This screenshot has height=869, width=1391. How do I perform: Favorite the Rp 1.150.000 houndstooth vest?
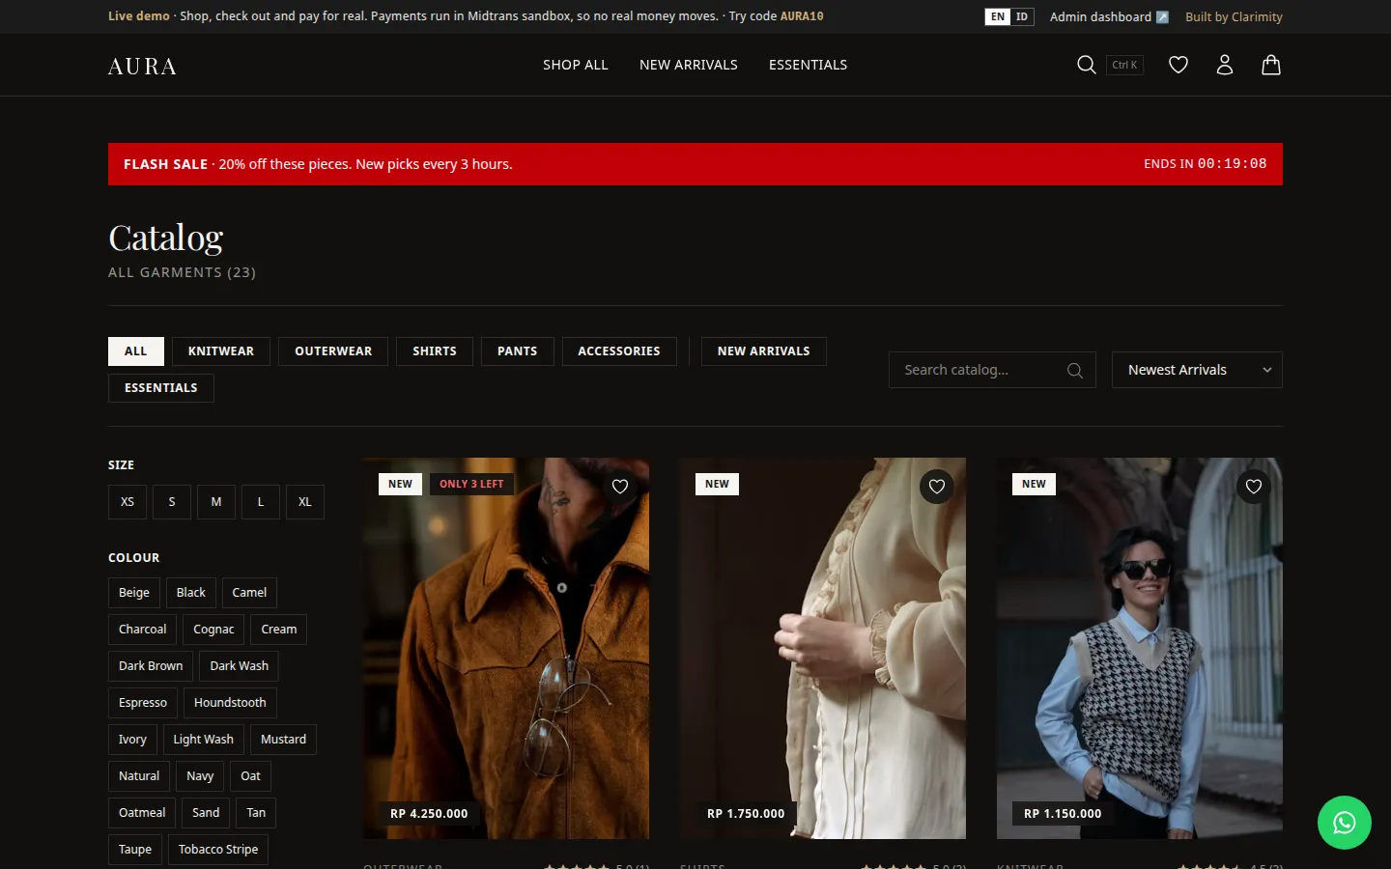point(1254,487)
